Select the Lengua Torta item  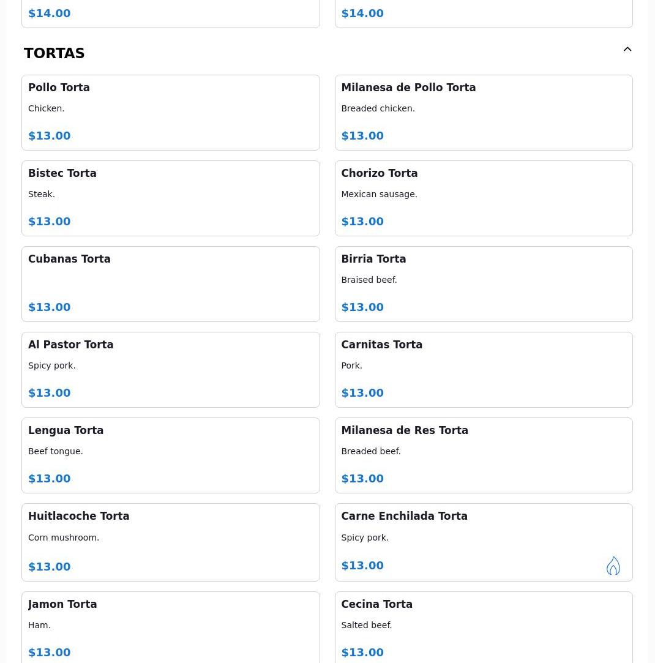click(170, 455)
